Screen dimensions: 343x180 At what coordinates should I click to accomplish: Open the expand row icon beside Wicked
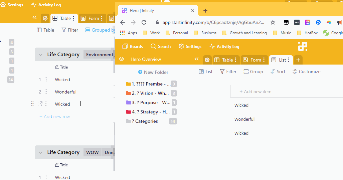(40, 104)
